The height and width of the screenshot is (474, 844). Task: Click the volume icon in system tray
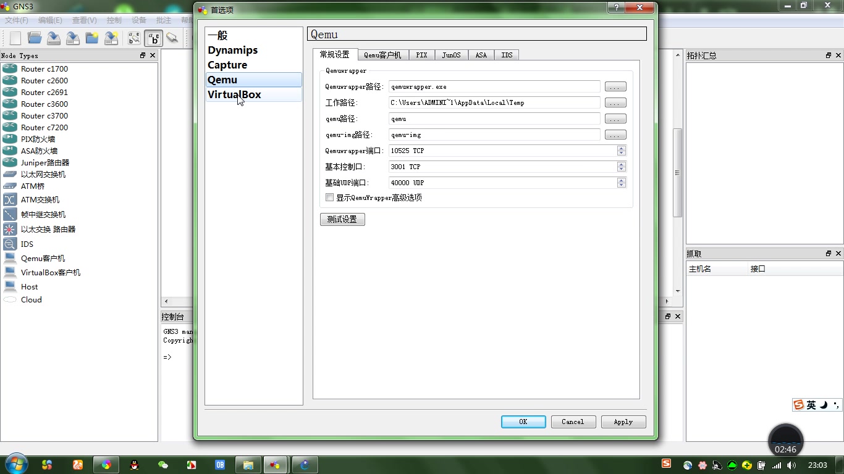(791, 465)
